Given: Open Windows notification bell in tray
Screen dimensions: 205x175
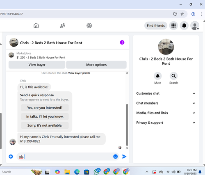Looking at the screenshot, I should pos(200,172).
